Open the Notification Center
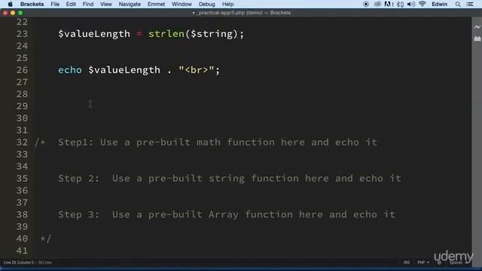Screen dimensions: 482x271 coord(470,4)
